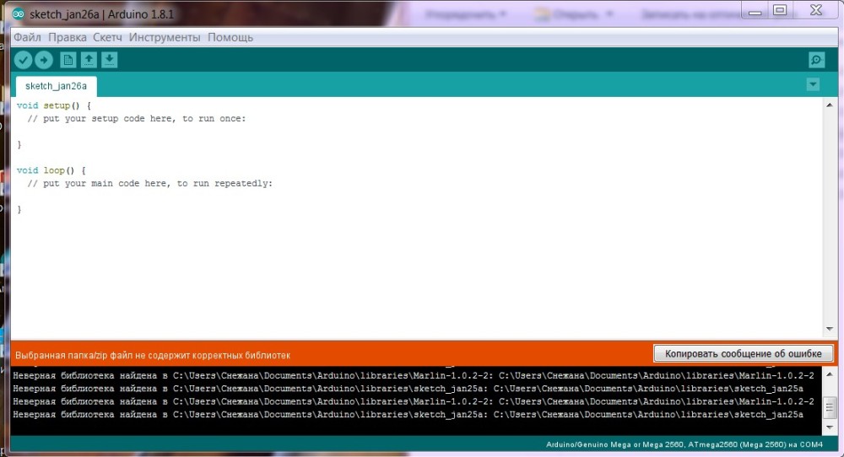Click editor scrollbar up arrow
This screenshot has width=844, height=457.
click(830, 105)
